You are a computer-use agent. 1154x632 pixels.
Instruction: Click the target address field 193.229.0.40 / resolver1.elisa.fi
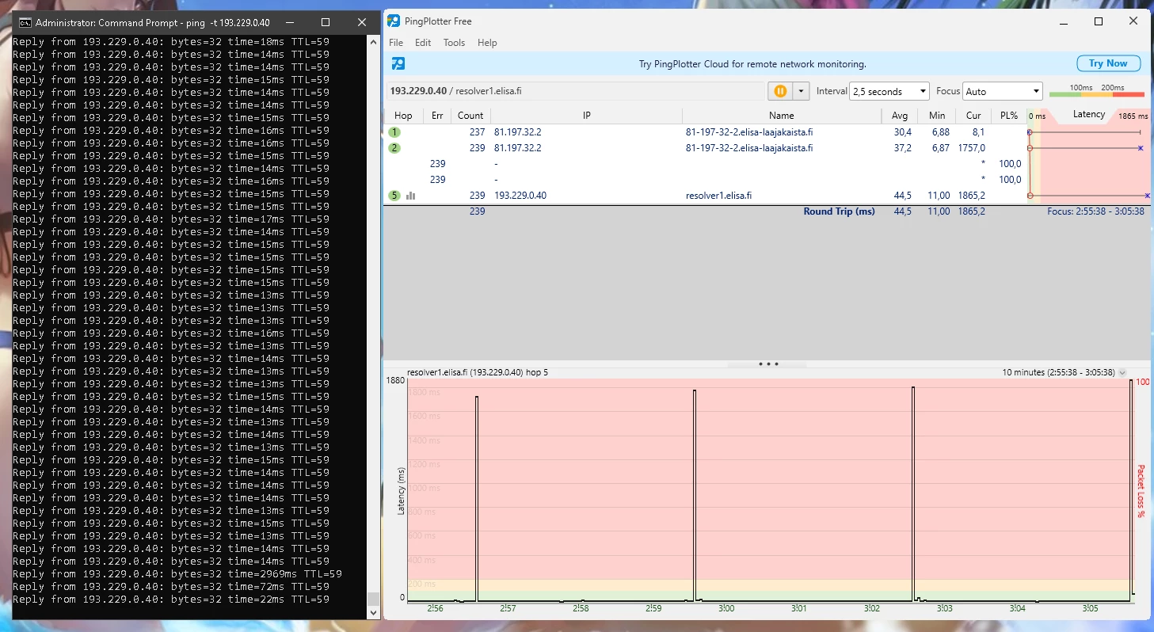click(x=575, y=91)
